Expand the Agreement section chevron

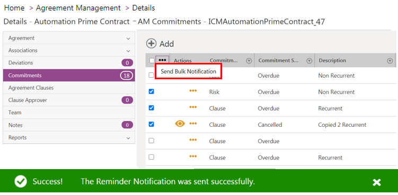coord(128,39)
